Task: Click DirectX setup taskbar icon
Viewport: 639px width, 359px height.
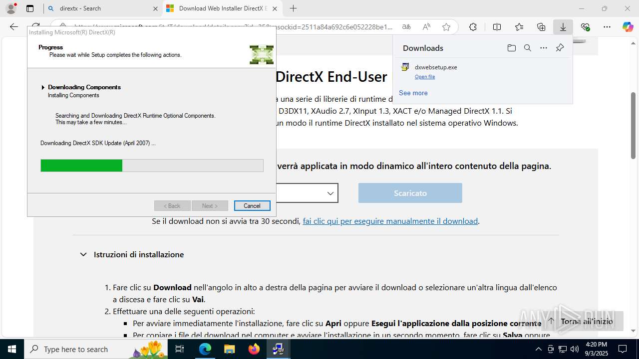Action: pyautogui.click(x=278, y=349)
